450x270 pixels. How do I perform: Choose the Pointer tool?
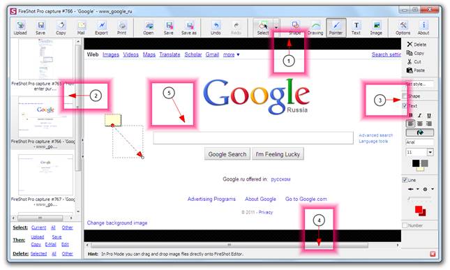336,28
